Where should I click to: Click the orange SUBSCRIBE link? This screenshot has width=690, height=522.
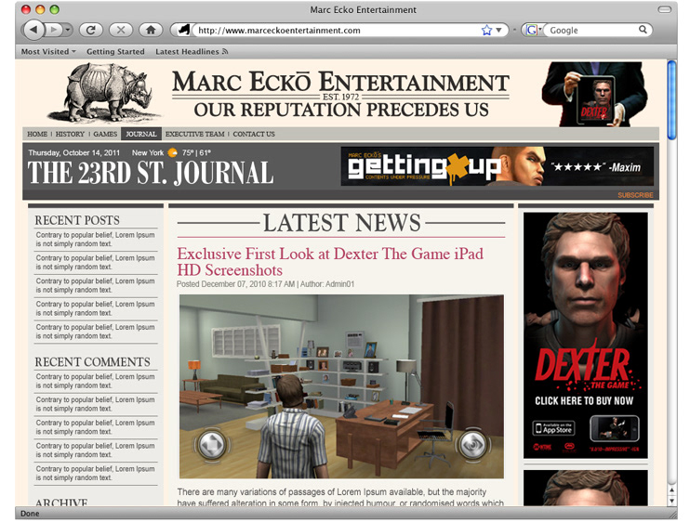(x=635, y=195)
